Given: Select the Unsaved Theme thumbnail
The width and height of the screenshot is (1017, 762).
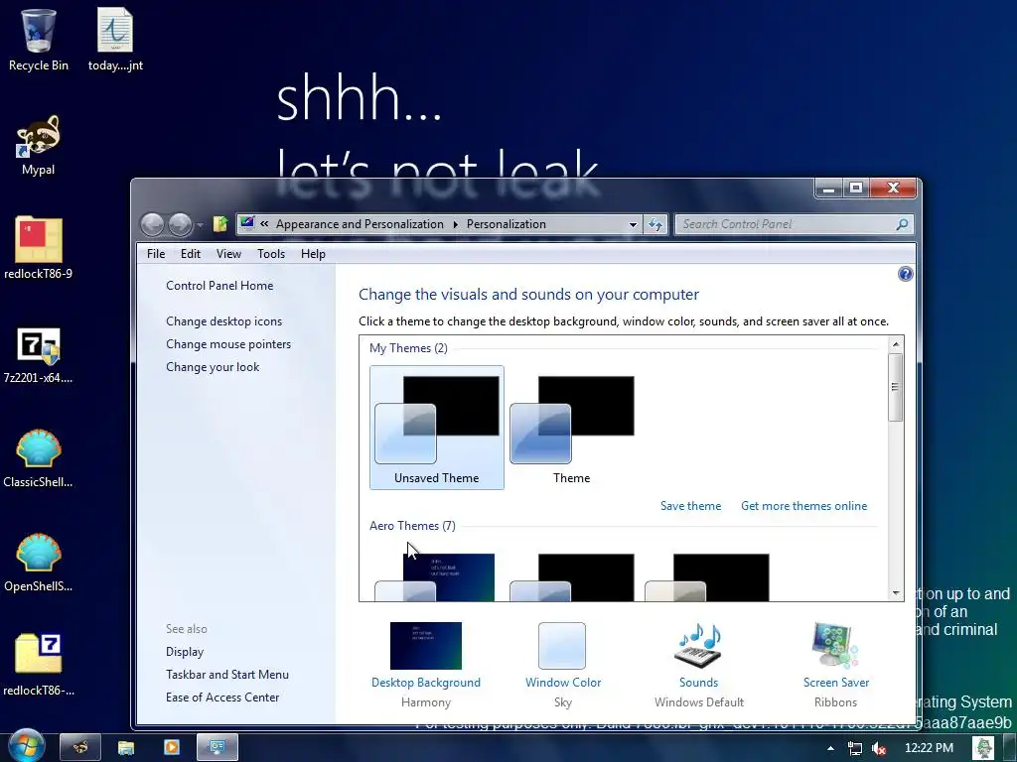Looking at the screenshot, I should click(x=437, y=428).
